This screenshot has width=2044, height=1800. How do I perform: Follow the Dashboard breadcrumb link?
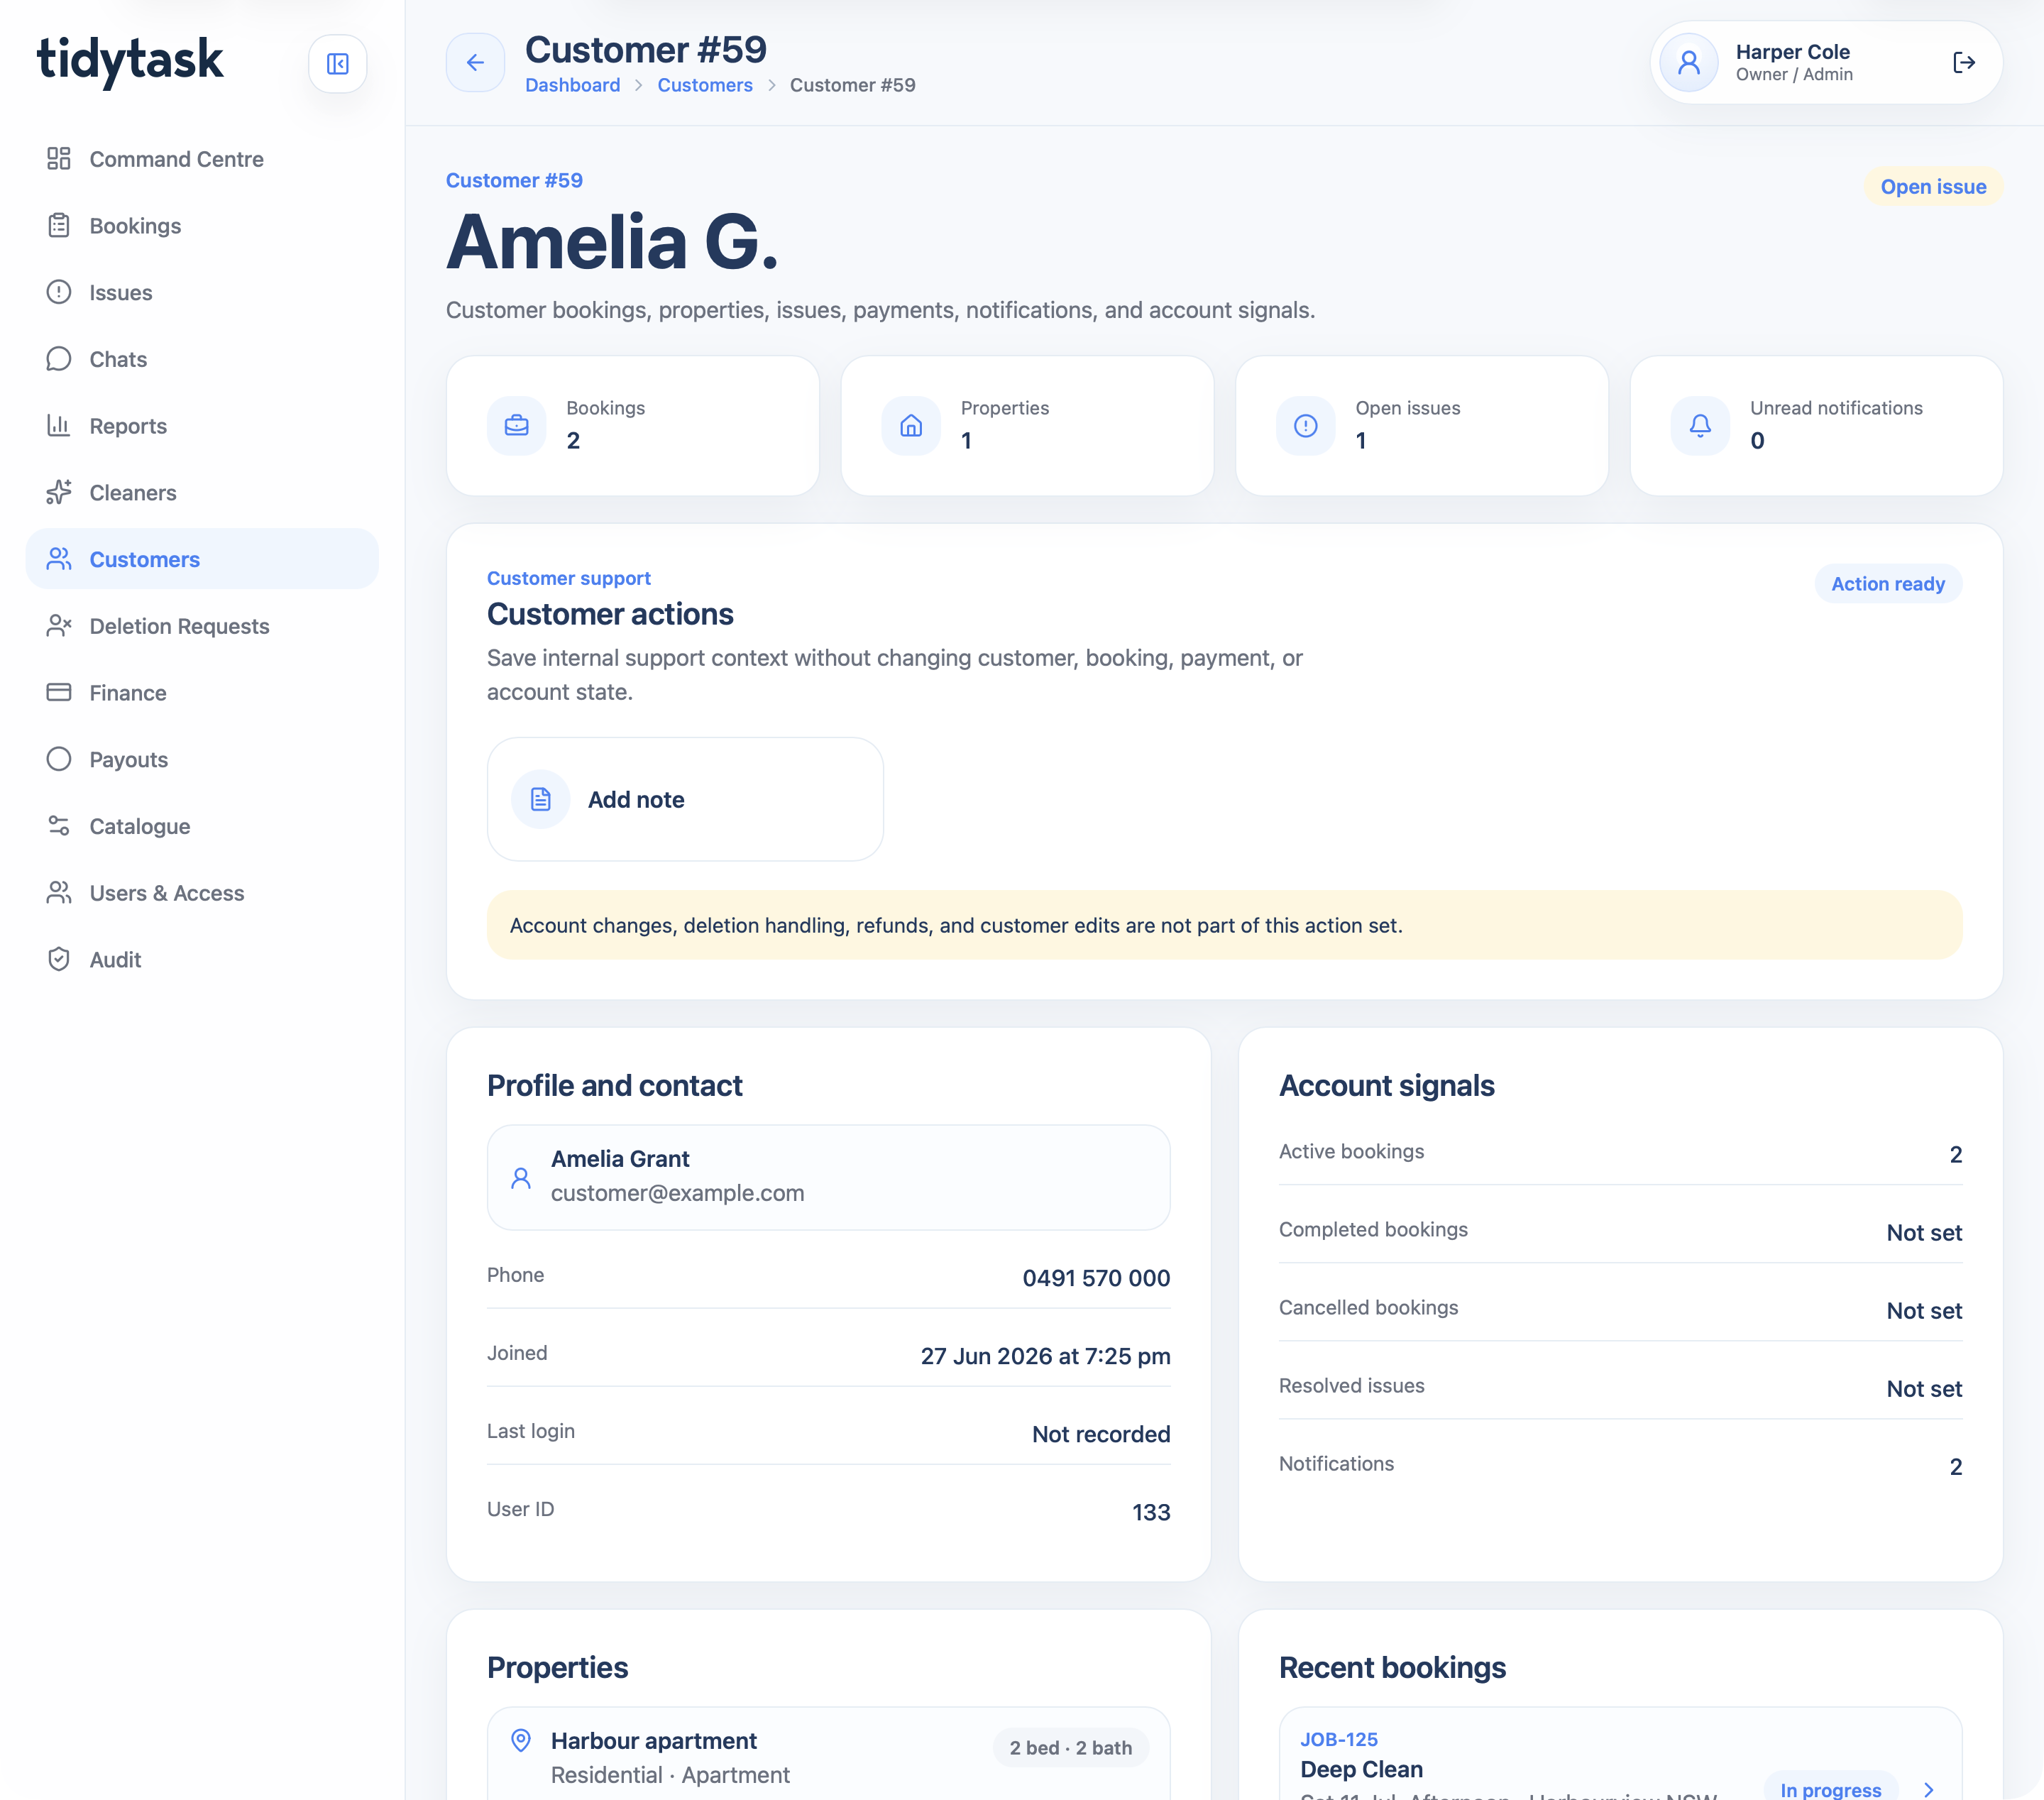click(573, 85)
